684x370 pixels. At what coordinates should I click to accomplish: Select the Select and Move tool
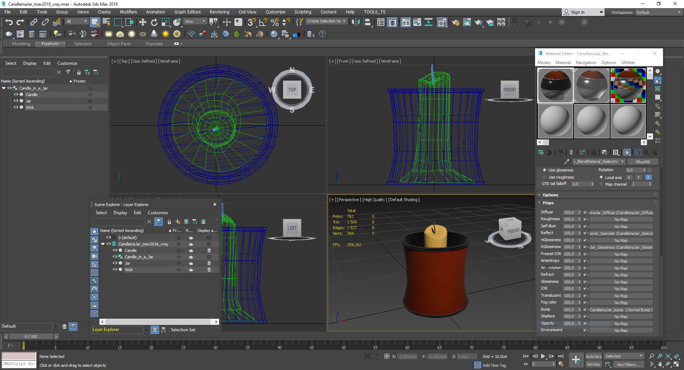[143, 22]
